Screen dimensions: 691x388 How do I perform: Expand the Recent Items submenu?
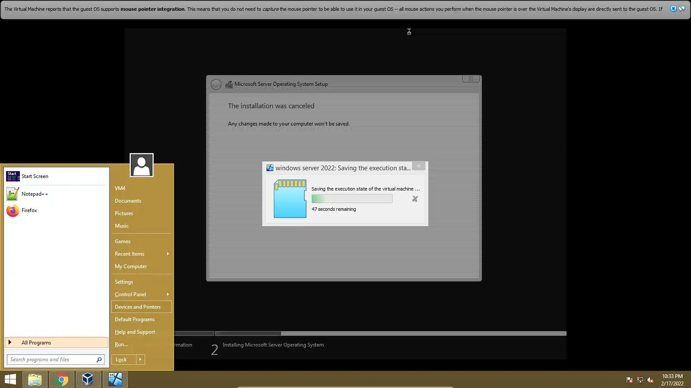pyautogui.click(x=142, y=254)
